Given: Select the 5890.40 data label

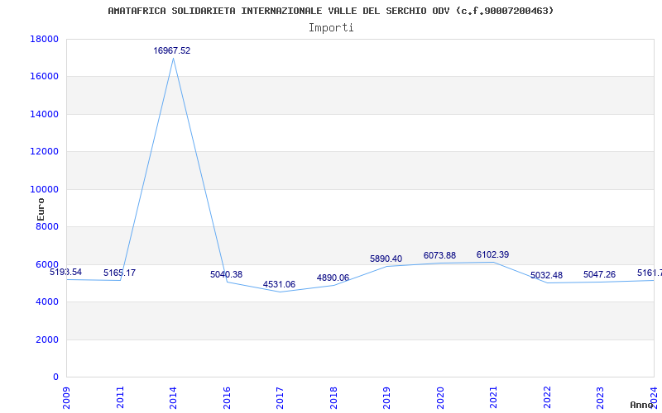Looking at the screenshot, I should coord(386,259).
